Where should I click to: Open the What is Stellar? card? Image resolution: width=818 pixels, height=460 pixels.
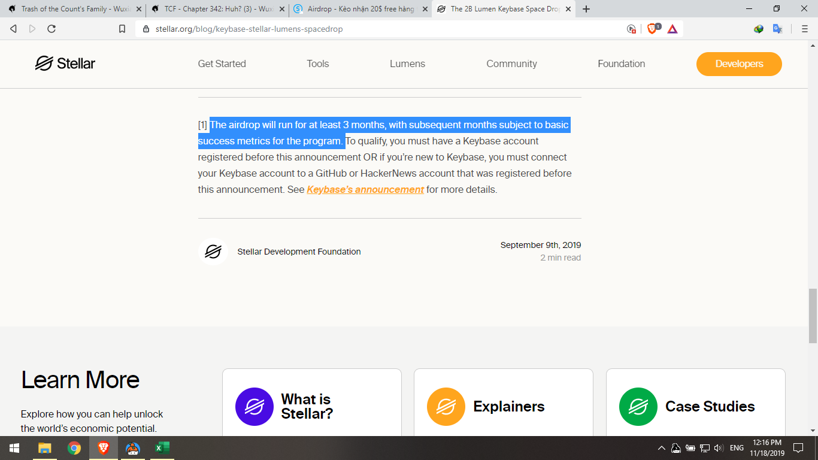[311, 402]
